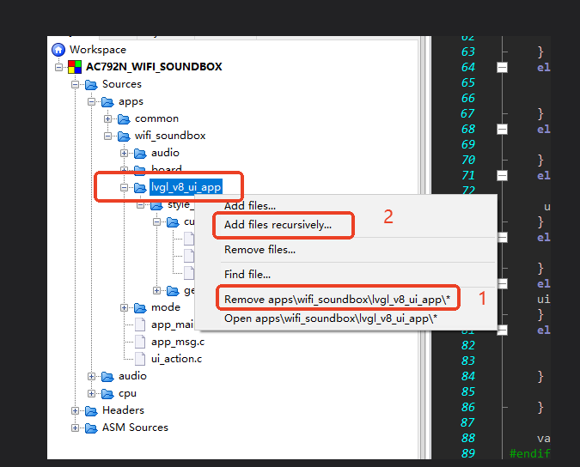Collapse the lvgl_v8_ui_app tree node

coord(124,188)
